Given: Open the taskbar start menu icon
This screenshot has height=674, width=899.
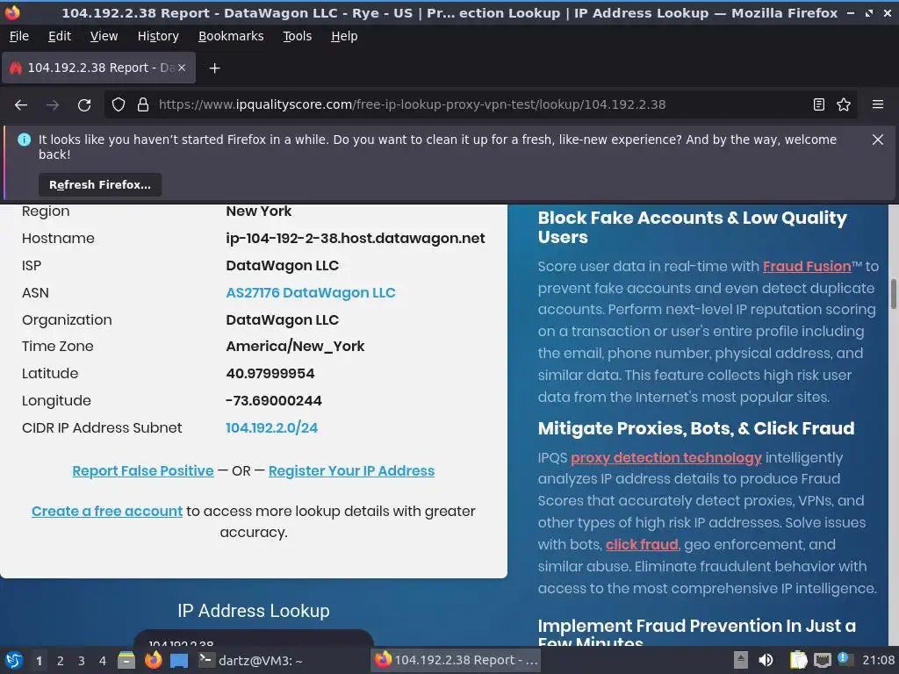Looking at the screenshot, I should click(x=14, y=660).
